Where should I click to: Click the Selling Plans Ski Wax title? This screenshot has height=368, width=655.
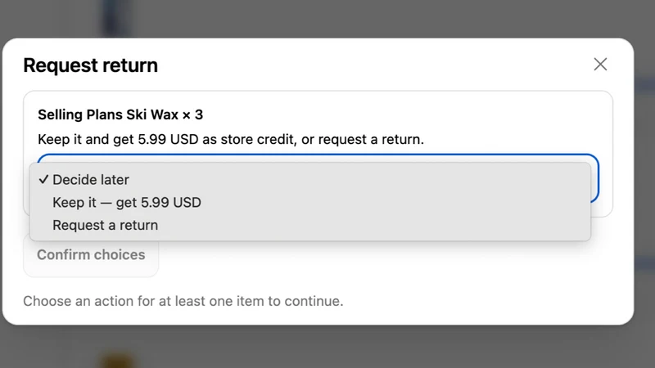pos(108,114)
